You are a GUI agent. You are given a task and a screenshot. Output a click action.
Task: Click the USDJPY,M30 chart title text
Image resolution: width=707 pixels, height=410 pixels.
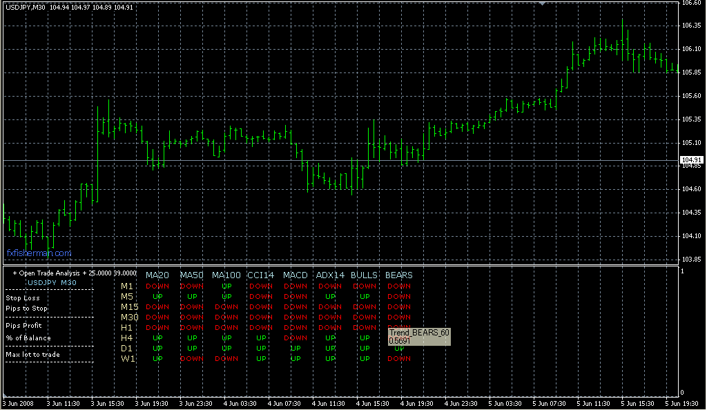(x=23, y=7)
